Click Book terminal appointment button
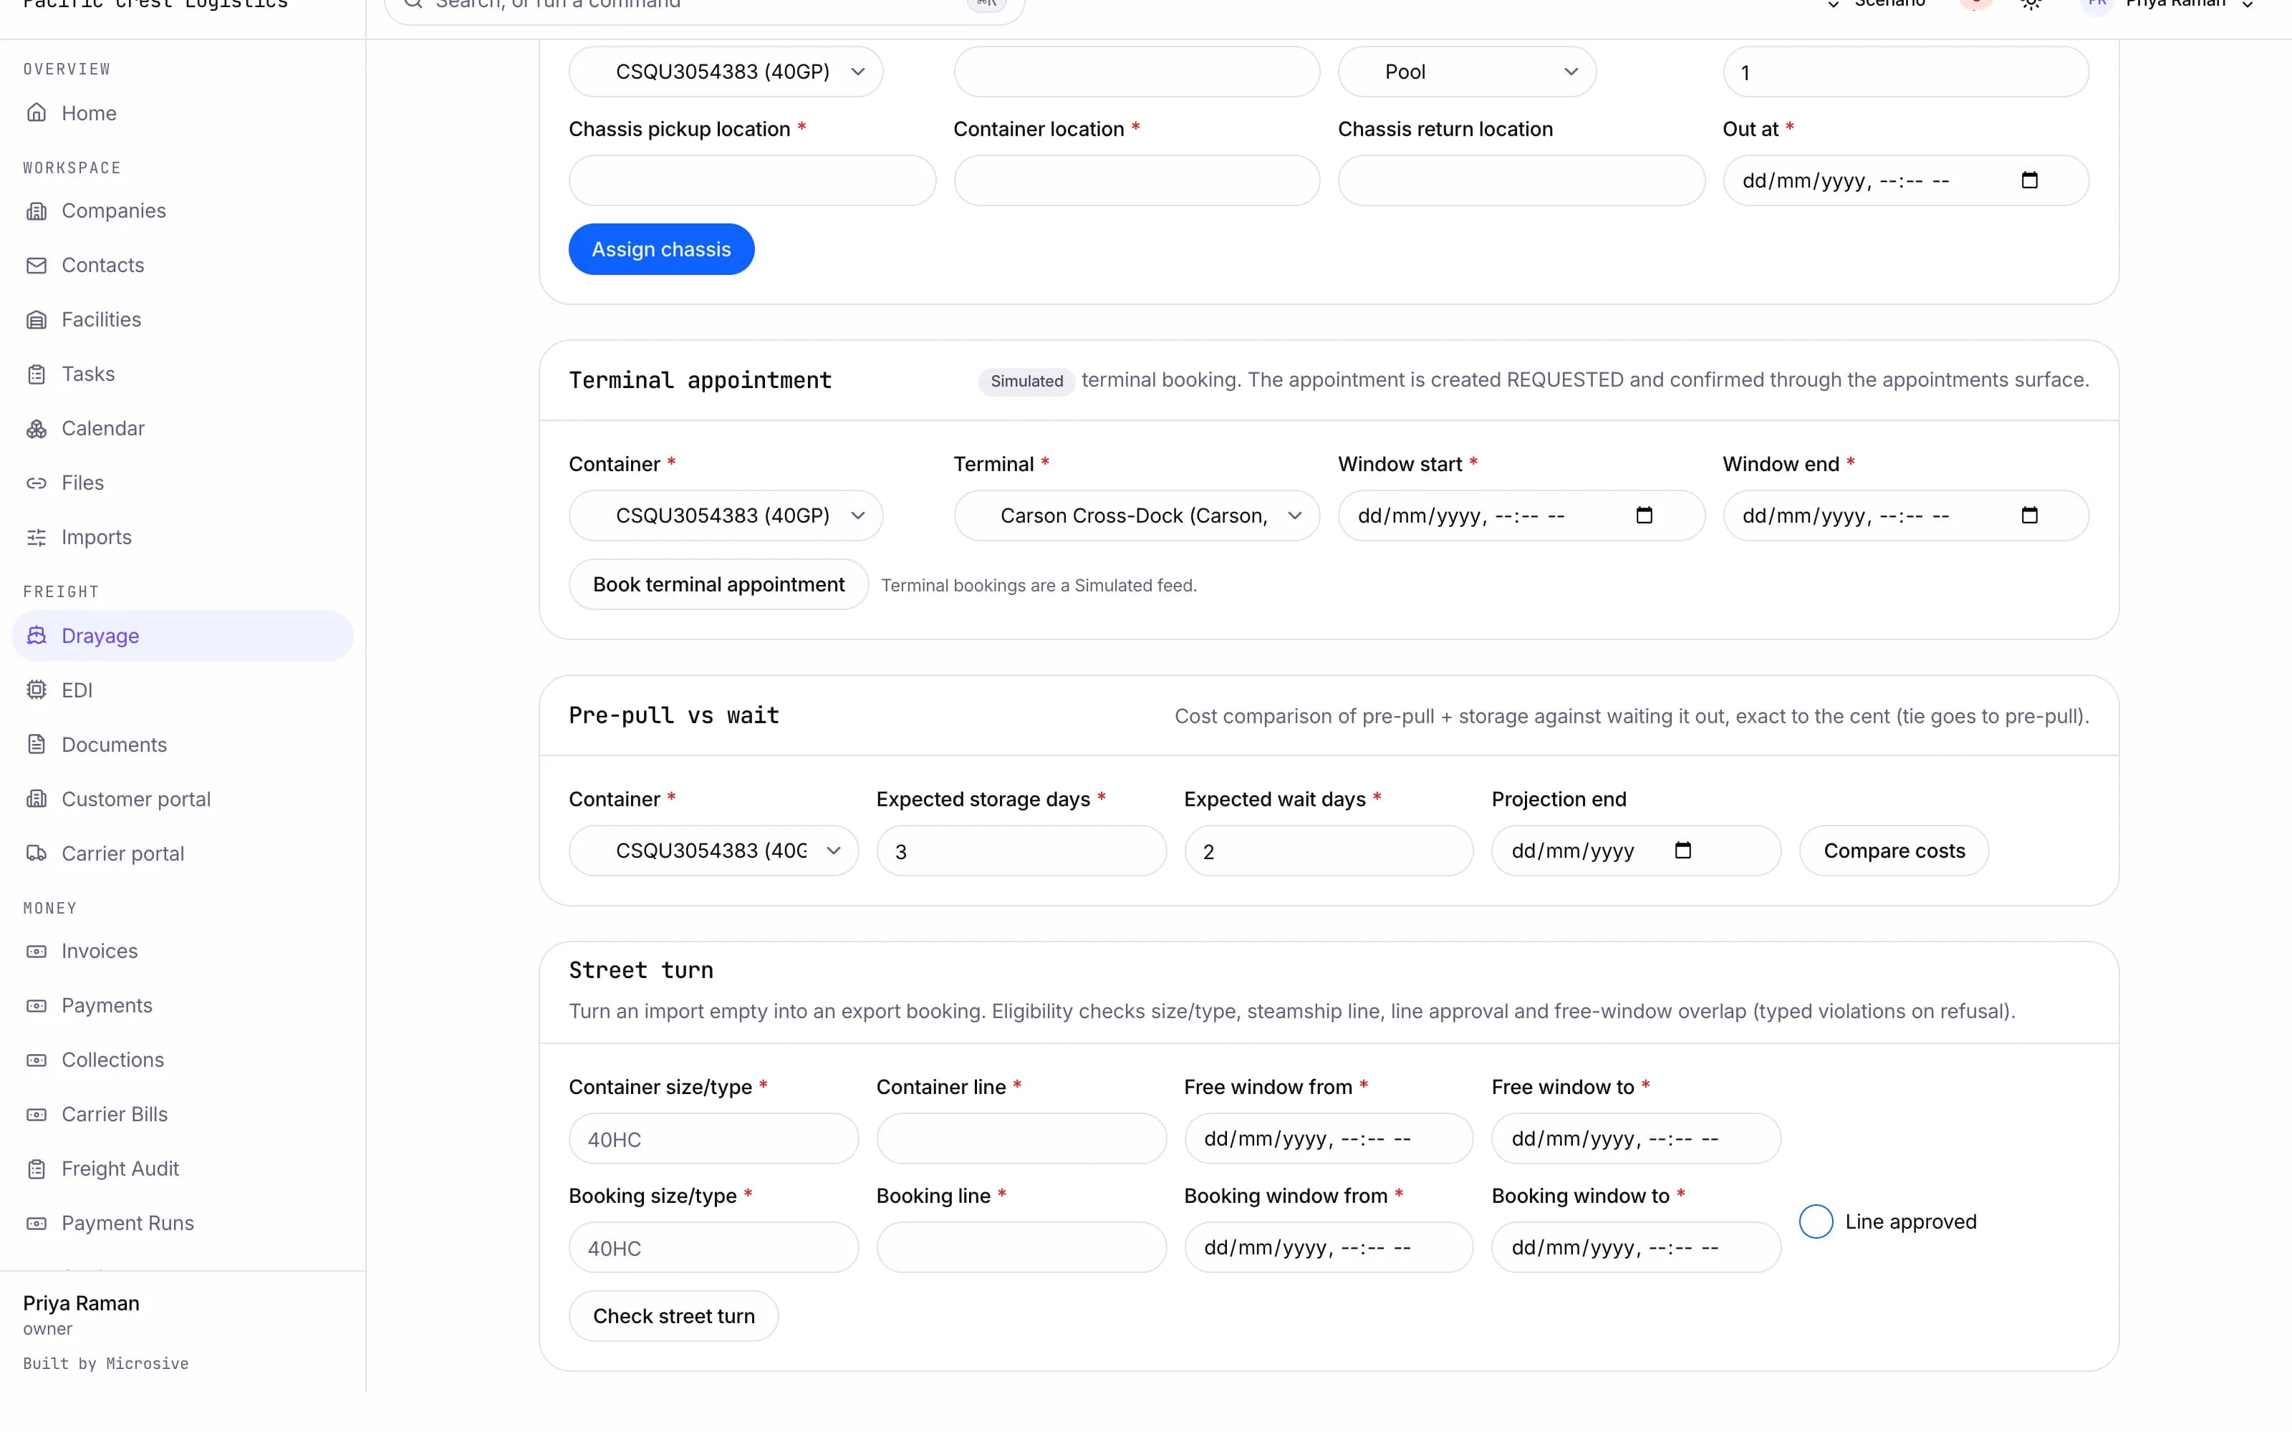Viewport: 2292px width, 1432px height. 718,584
